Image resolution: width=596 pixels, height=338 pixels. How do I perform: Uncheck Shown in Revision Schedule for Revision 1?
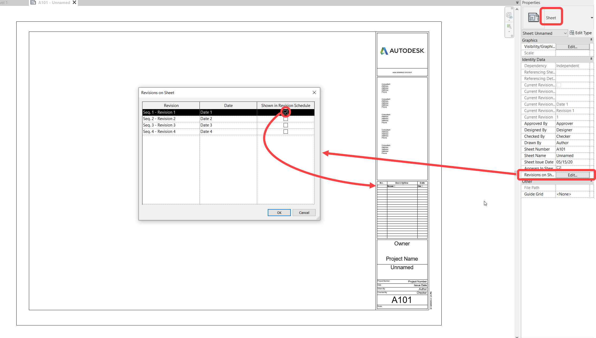pyautogui.click(x=285, y=112)
